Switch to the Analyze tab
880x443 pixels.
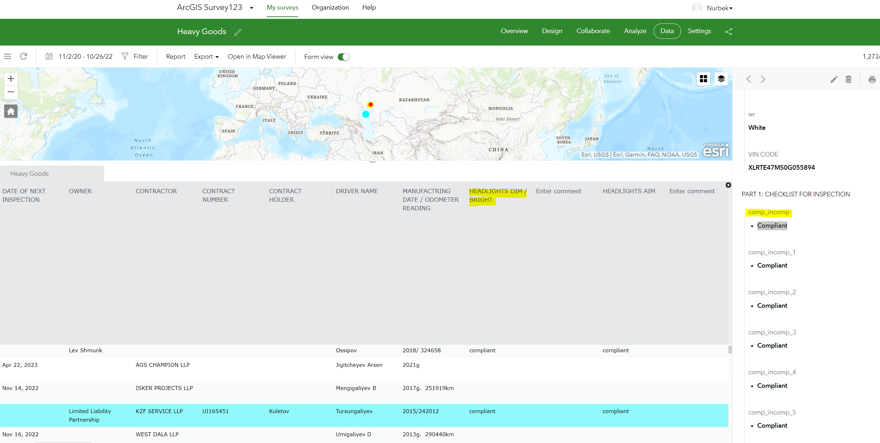click(x=635, y=31)
